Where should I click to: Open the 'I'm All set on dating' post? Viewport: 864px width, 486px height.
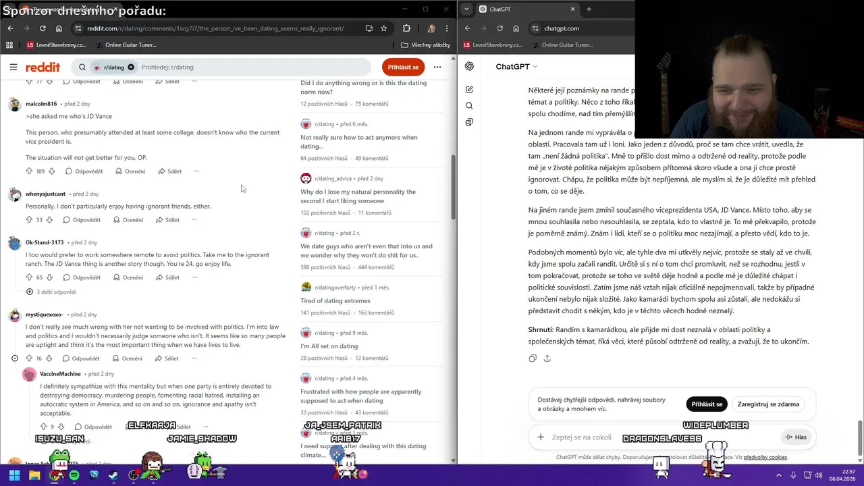click(329, 346)
